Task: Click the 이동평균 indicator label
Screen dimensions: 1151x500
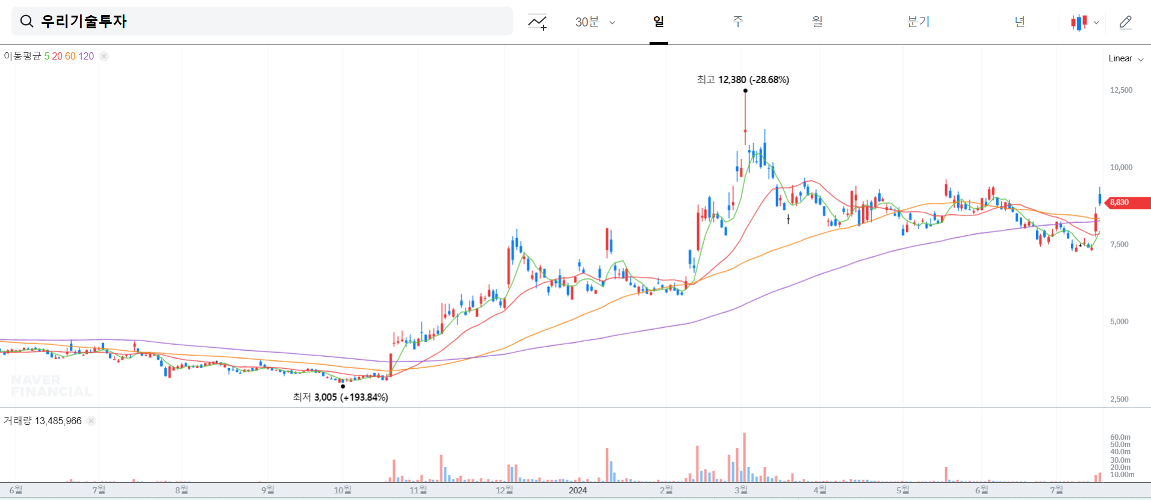Action: (x=22, y=56)
